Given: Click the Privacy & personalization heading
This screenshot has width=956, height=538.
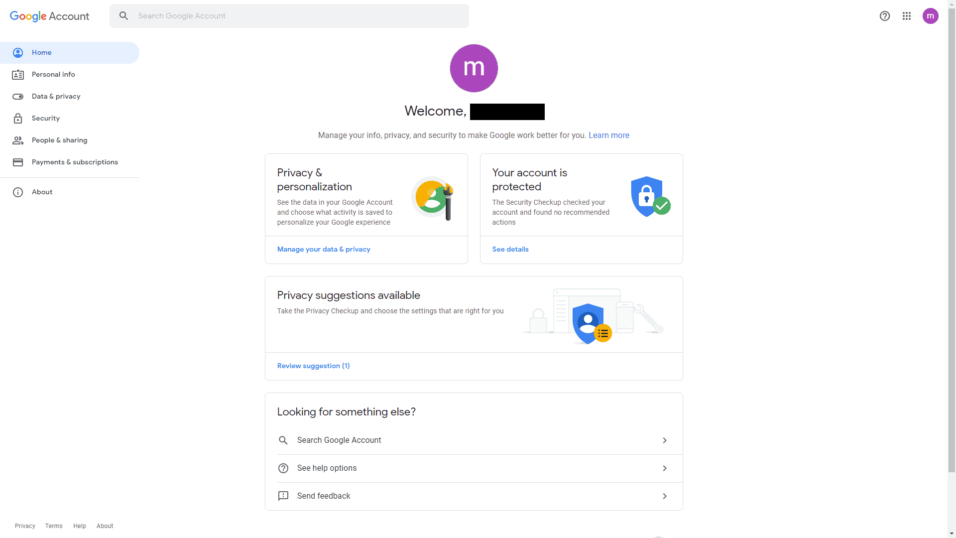Looking at the screenshot, I should (x=315, y=180).
